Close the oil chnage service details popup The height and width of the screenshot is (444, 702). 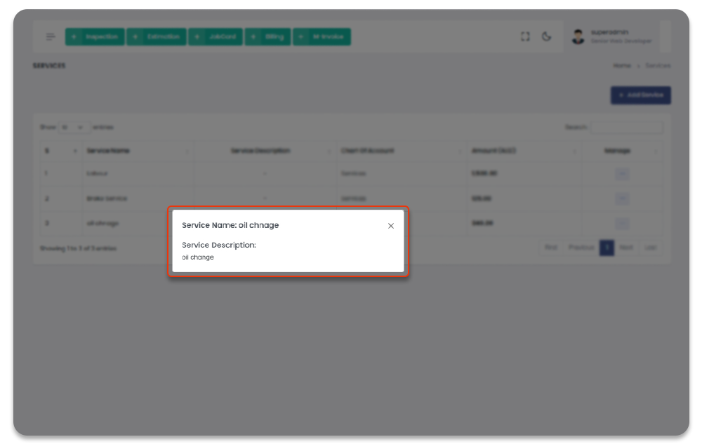(391, 226)
